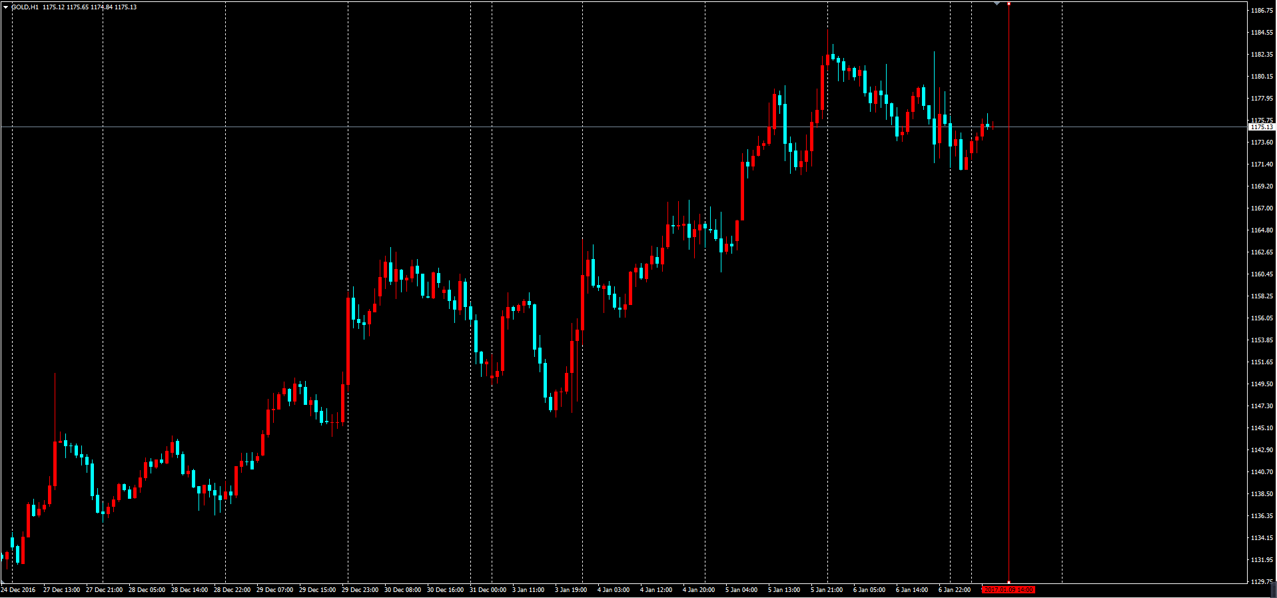The height and width of the screenshot is (598, 1277).
Task: Click the 1145.10 price scale label
Action: pos(1262,428)
